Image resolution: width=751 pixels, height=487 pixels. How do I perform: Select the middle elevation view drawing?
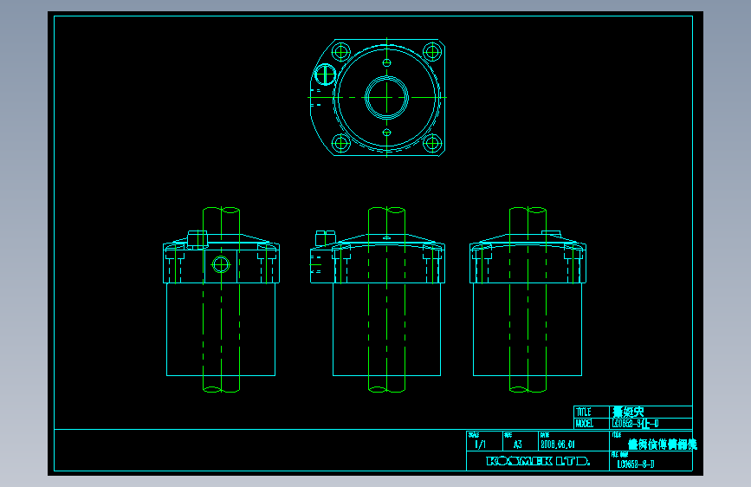(378, 300)
